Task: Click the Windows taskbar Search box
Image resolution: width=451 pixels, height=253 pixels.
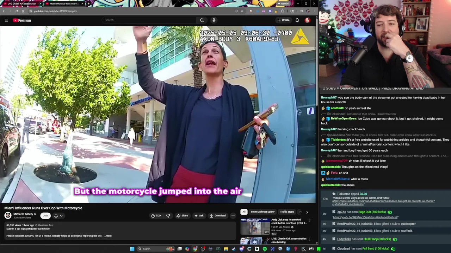Action: click(x=156, y=249)
